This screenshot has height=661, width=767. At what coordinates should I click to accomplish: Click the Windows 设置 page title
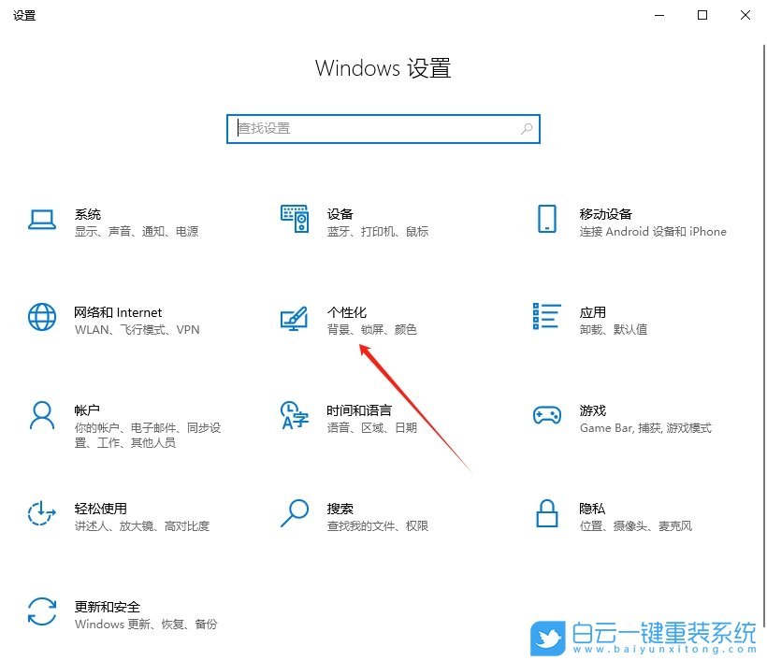[x=383, y=68]
